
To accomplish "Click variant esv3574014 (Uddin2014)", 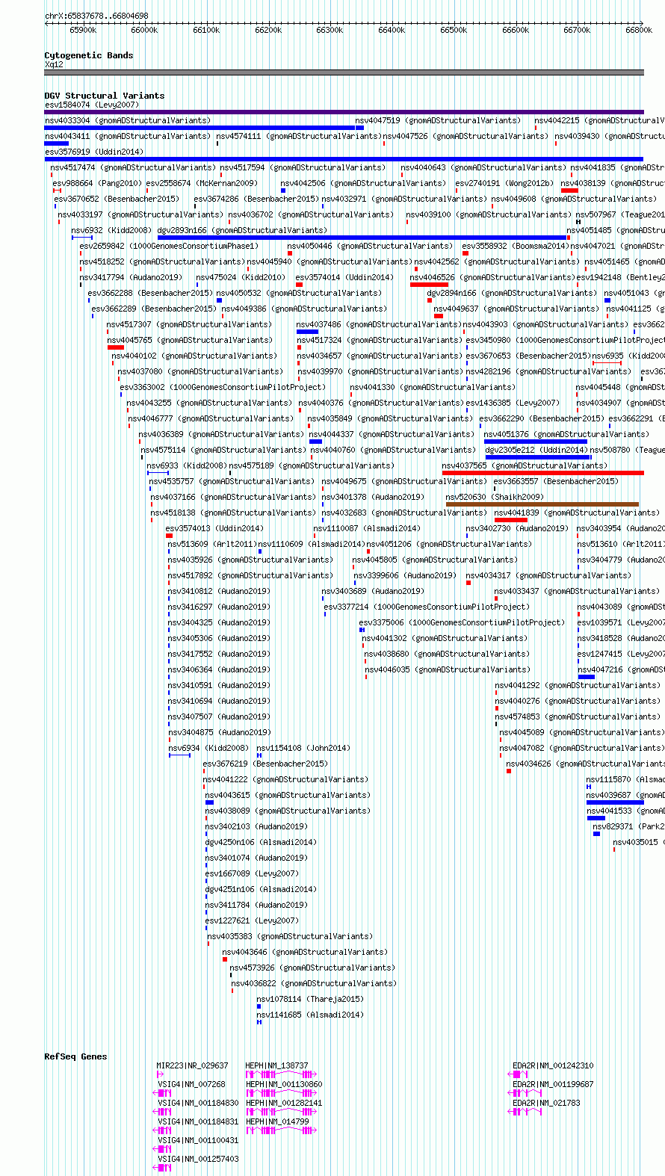I will pyautogui.click(x=344, y=277).
